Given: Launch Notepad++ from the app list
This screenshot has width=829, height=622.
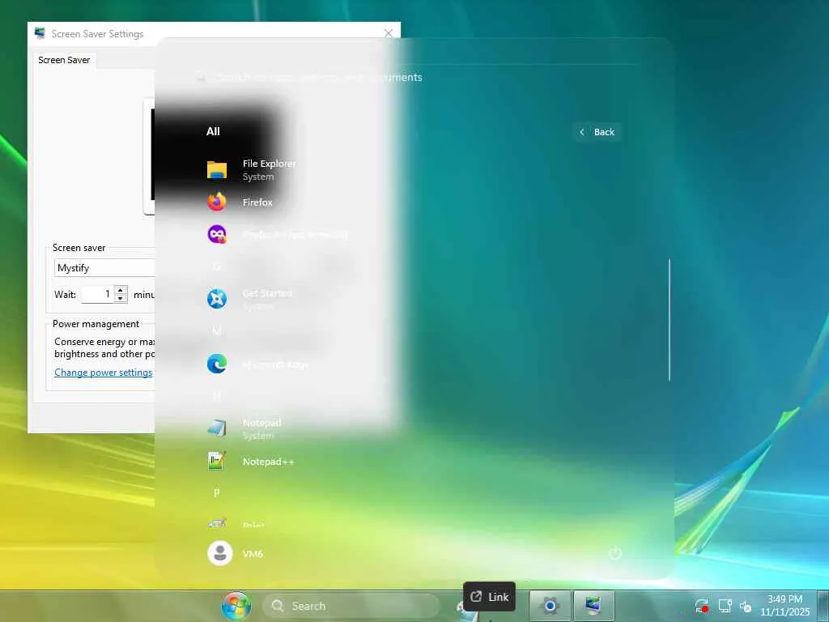Looking at the screenshot, I should click(x=251, y=461).
